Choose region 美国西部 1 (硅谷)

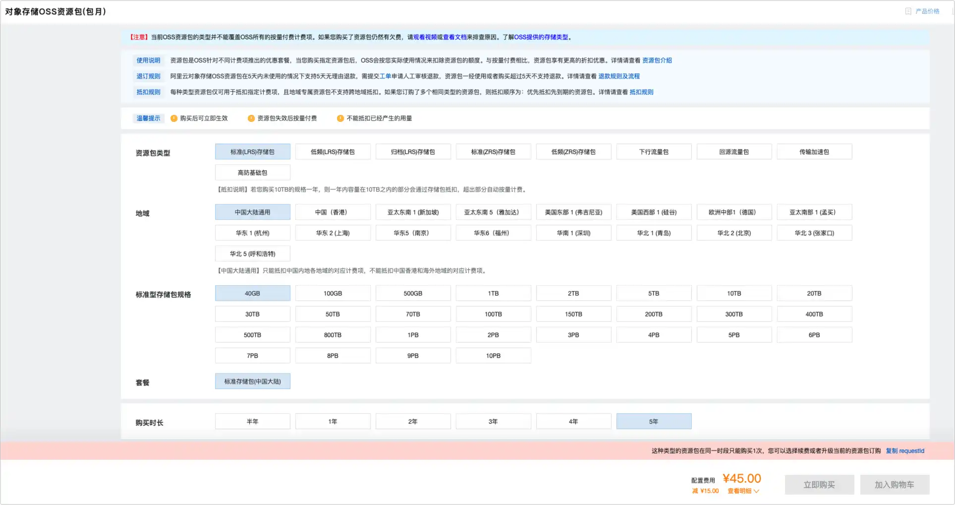click(x=654, y=212)
